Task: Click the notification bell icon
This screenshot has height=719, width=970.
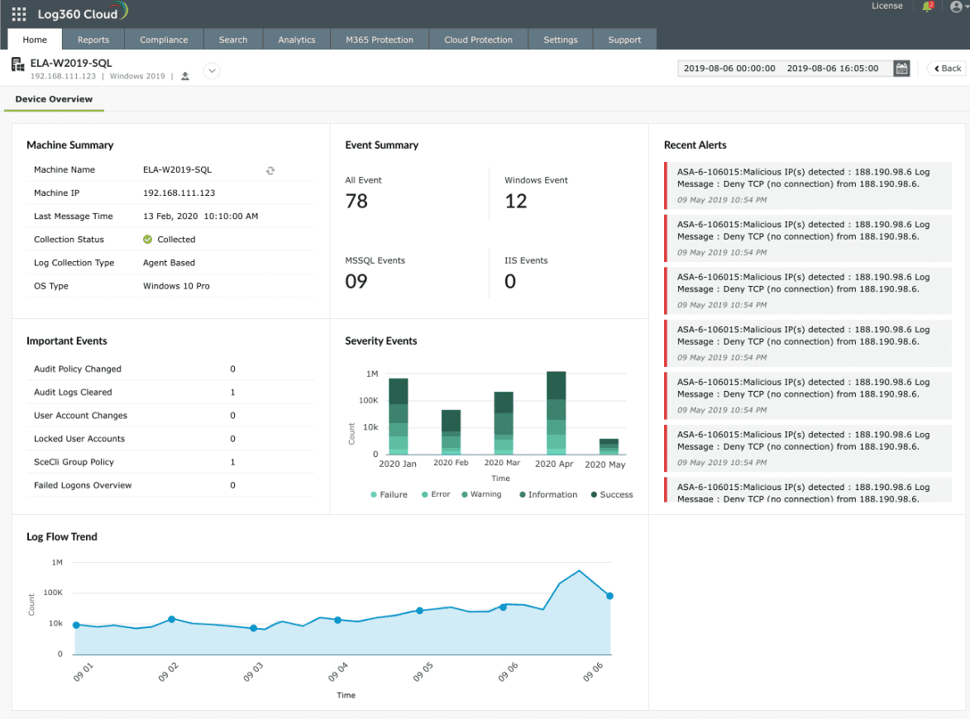Action: [927, 7]
